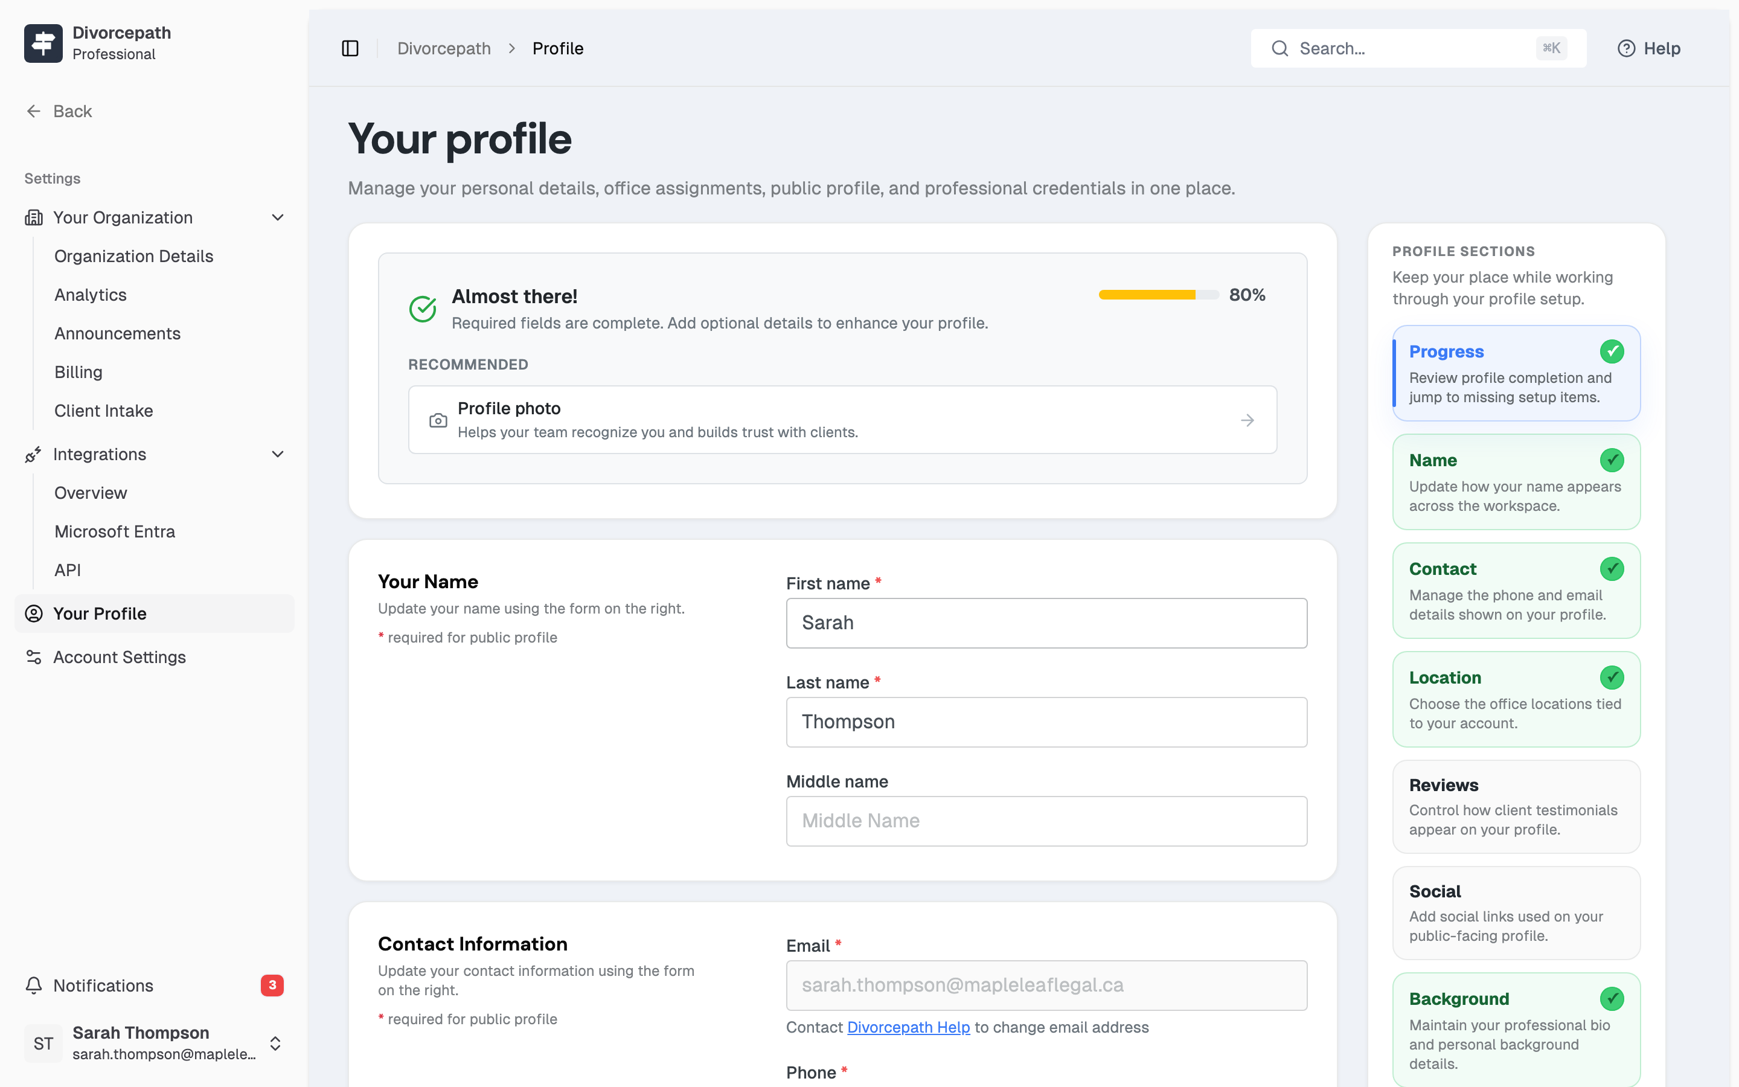The width and height of the screenshot is (1739, 1087).
Task: Click the Divorcepath Help link
Action: [908, 1027]
